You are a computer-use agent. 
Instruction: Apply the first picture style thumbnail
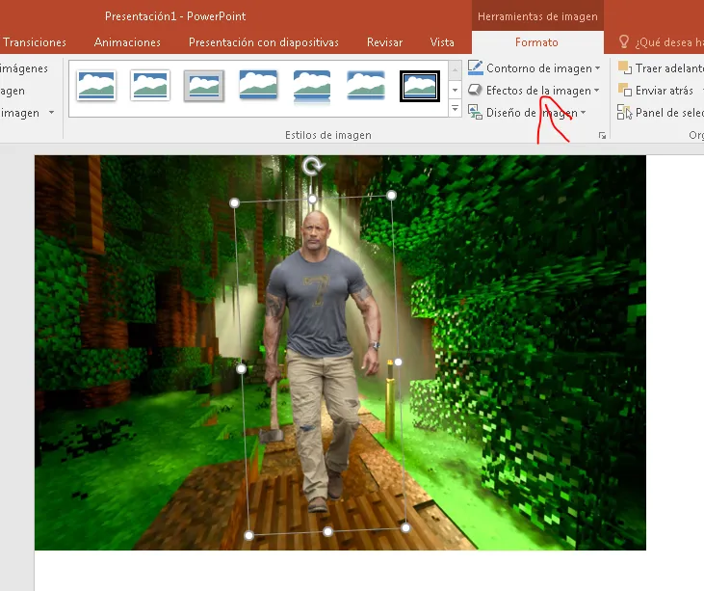(96, 86)
